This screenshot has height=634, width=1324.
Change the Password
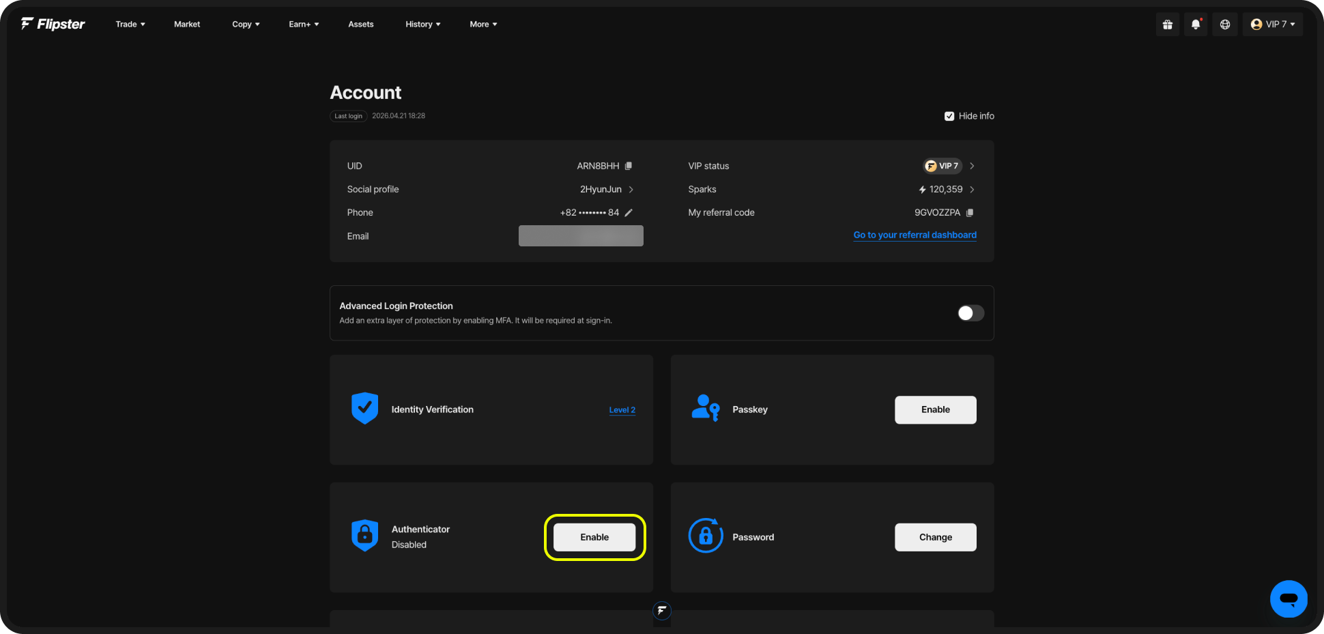(936, 537)
